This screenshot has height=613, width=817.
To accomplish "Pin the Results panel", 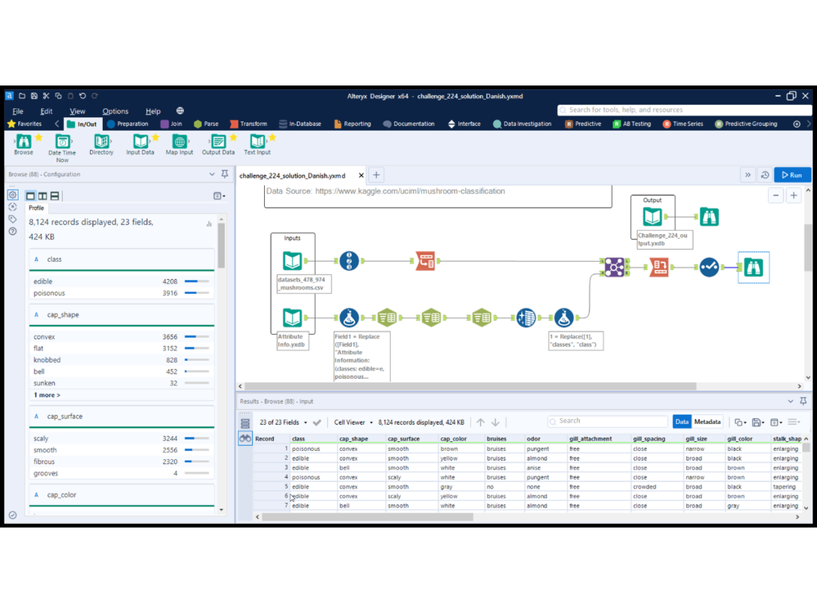I will [x=803, y=401].
